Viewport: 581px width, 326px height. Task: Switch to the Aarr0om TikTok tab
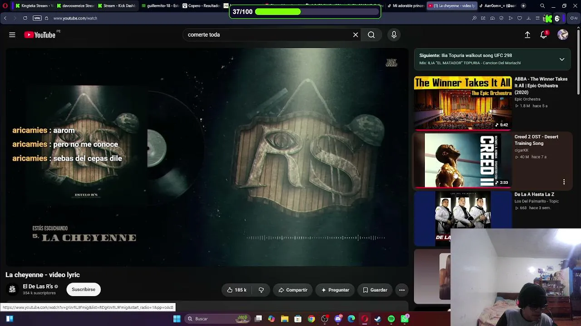(x=497, y=6)
